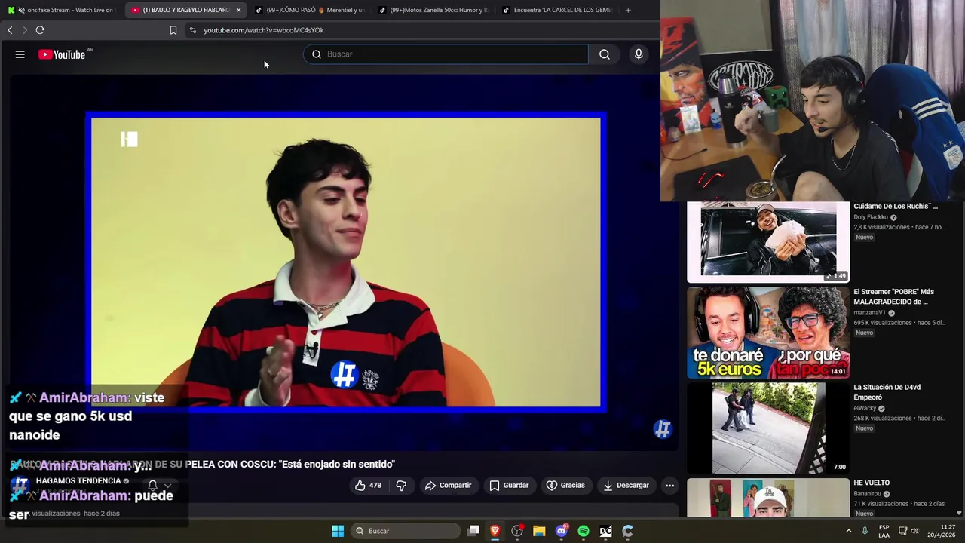The width and height of the screenshot is (965, 543).
Task: Click channel watermark logo at video corner
Action: pyautogui.click(x=662, y=429)
